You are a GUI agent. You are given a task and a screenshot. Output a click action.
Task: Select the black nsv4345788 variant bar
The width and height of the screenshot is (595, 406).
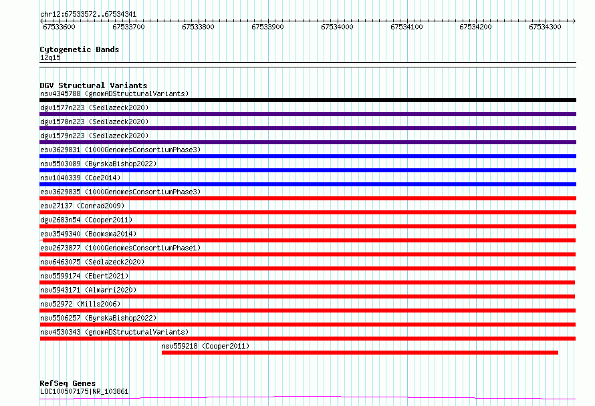(308, 100)
